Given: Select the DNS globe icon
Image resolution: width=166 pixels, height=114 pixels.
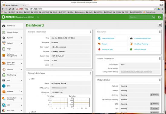Looking at the screenshot, I should point(4,86).
